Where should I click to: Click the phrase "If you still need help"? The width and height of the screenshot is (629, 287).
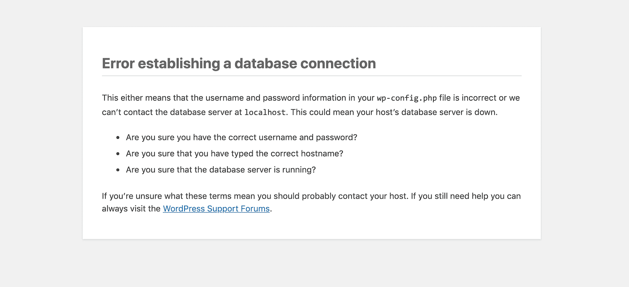coord(450,196)
